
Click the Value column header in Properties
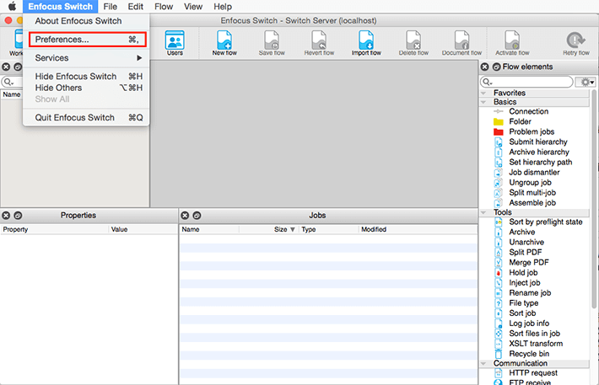point(119,229)
